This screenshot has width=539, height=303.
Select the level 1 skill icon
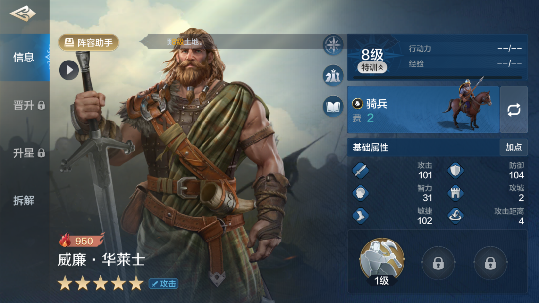[382, 261]
